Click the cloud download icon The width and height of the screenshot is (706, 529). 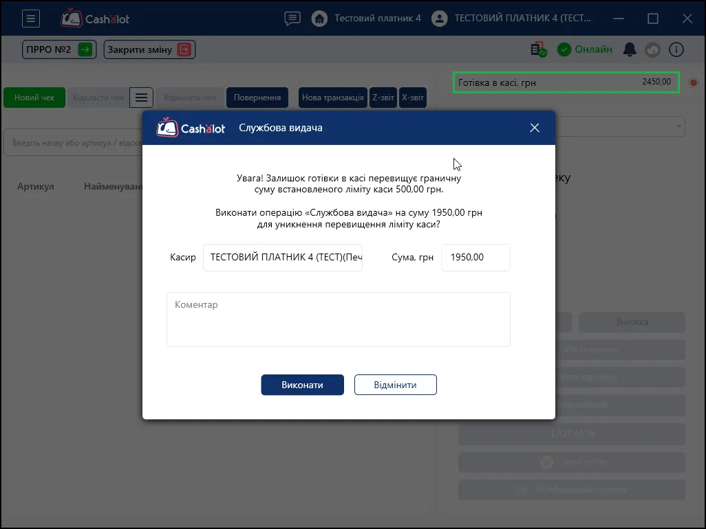click(x=652, y=49)
